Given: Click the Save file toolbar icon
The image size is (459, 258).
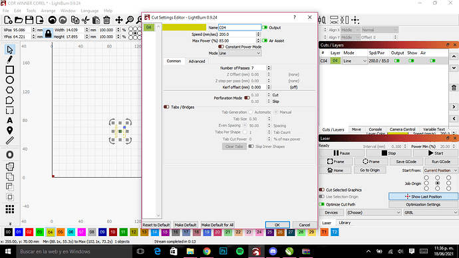Looking at the screenshot, I should coord(29,20).
